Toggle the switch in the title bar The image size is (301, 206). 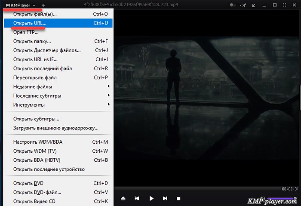(233, 5)
